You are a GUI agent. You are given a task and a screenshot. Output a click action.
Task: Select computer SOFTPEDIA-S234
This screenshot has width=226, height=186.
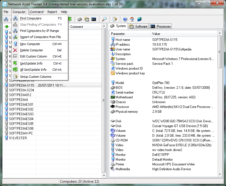[x=21, y=90]
